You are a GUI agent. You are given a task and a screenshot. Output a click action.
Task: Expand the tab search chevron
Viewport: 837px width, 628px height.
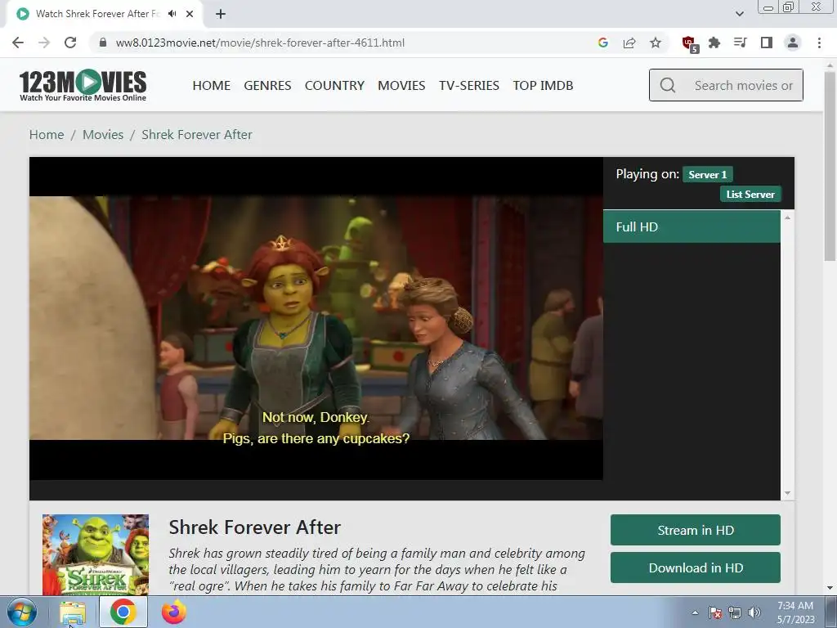click(739, 14)
